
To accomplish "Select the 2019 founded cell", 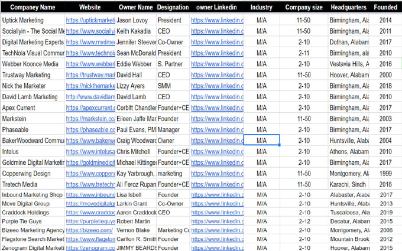I will 385,213.
